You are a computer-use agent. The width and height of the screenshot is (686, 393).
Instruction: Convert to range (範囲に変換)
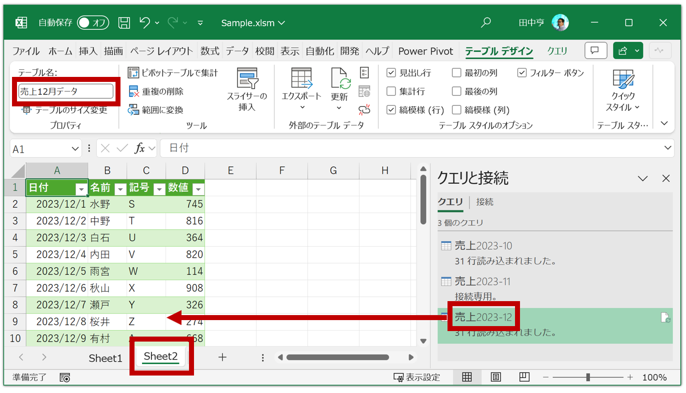[156, 110]
